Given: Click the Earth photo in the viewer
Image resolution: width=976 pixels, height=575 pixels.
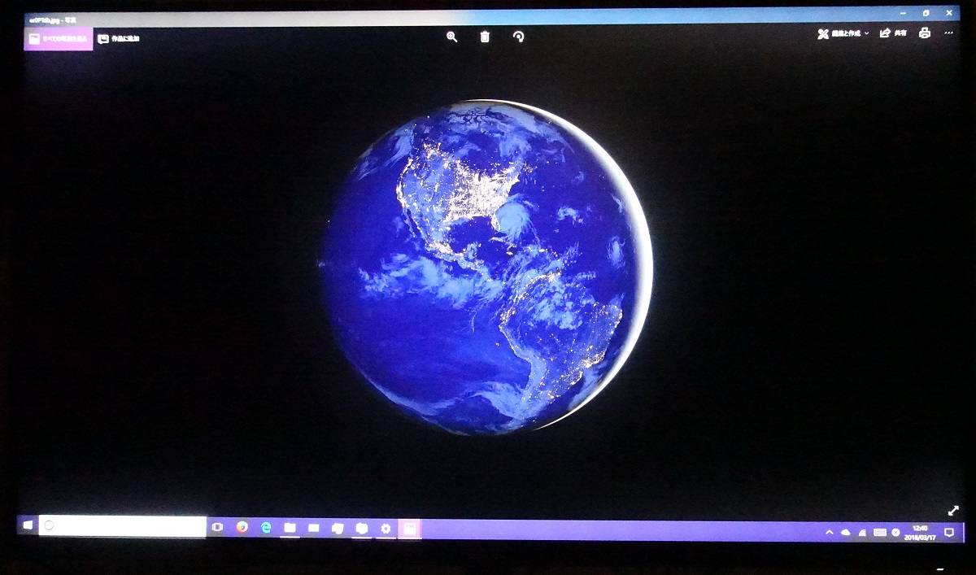Looking at the screenshot, I should [x=486, y=267].
